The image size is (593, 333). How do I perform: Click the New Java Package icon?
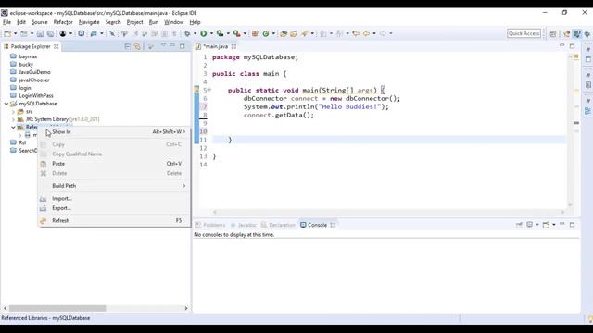click(255, 33)
